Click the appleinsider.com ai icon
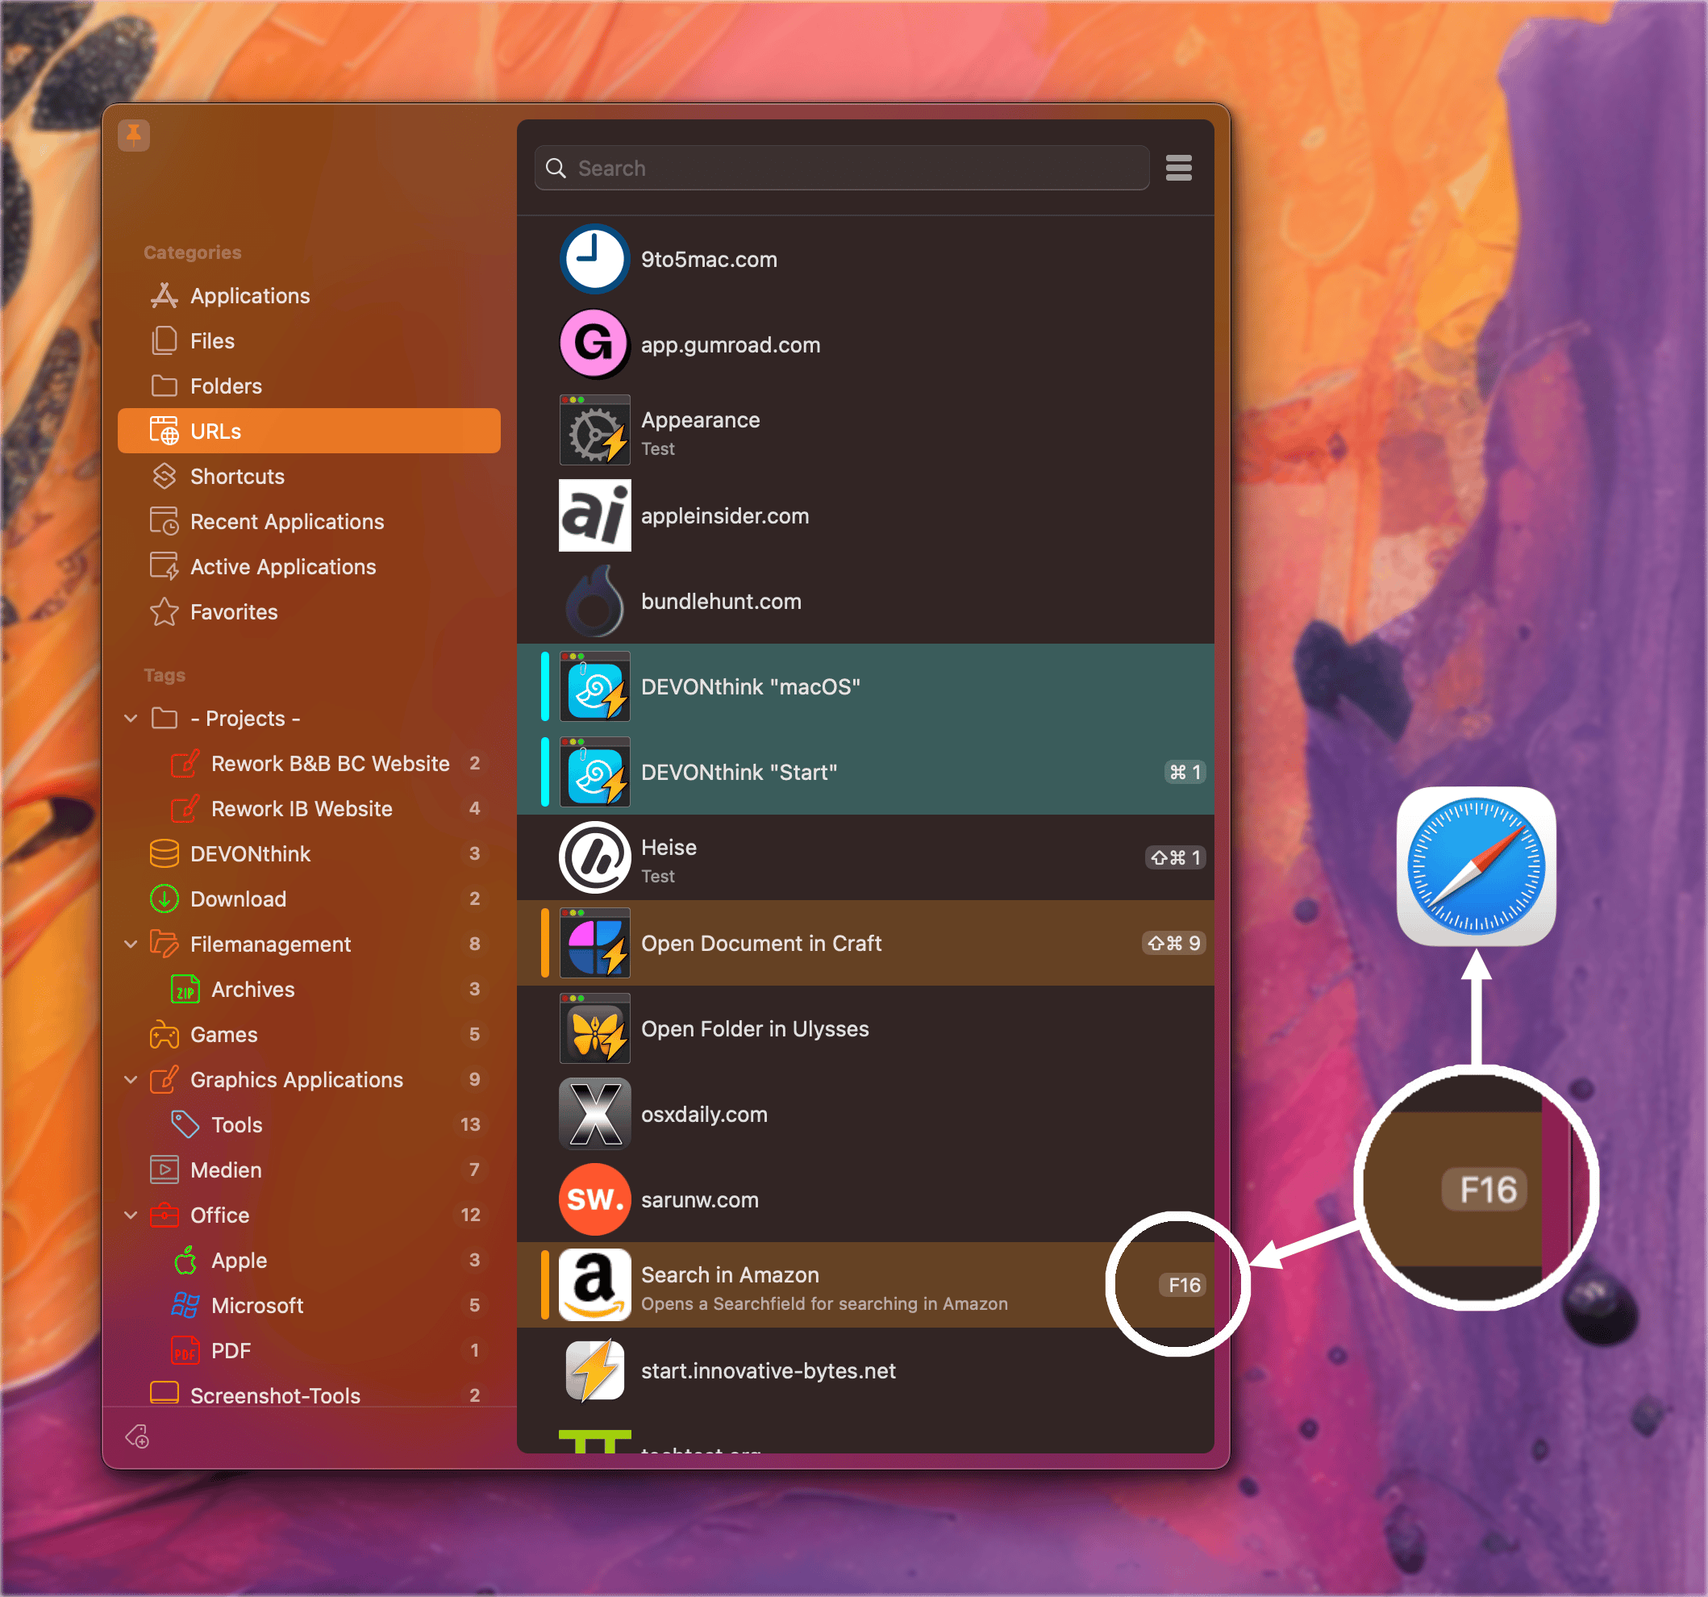The height and width of the screenshot is (1597, 1708). pyautogui.click(x=594, y=515)
